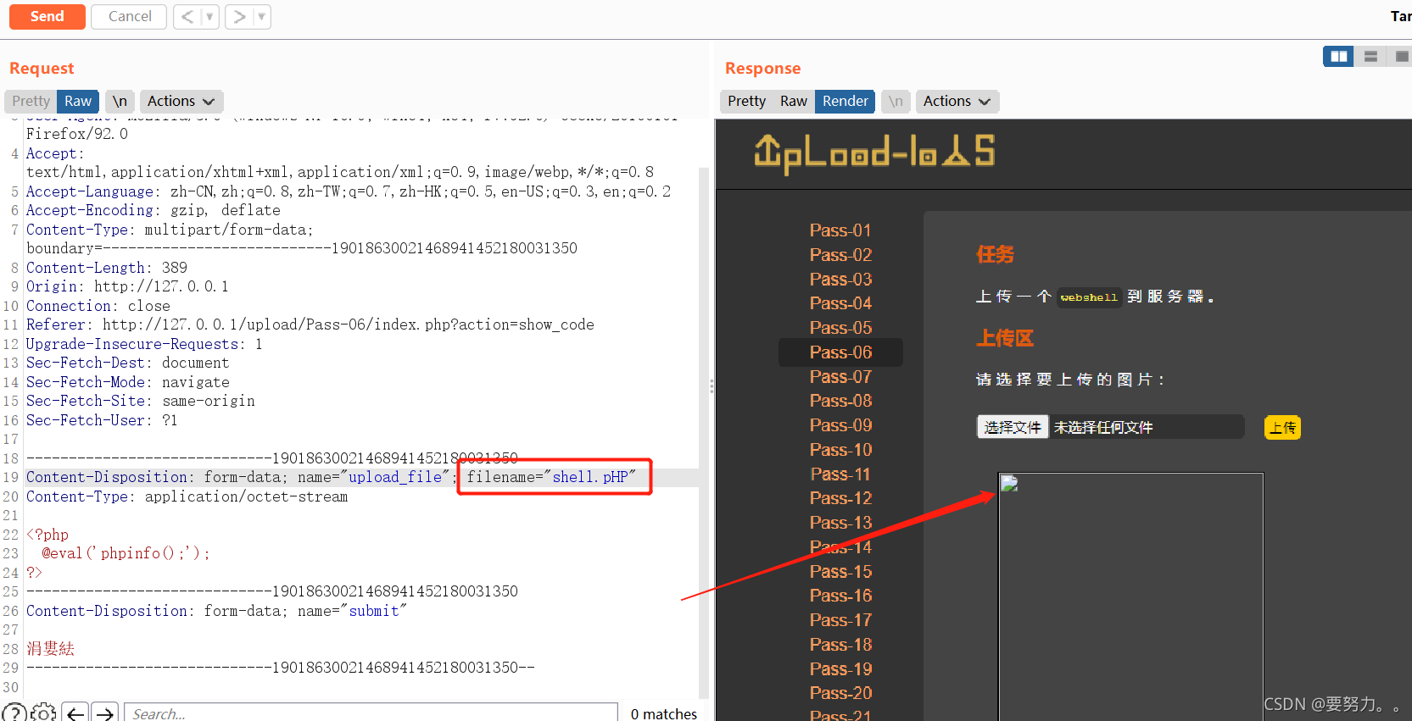Select the side-by-side layout icon
The image size is (1412, 721).
click(1338, 57)
